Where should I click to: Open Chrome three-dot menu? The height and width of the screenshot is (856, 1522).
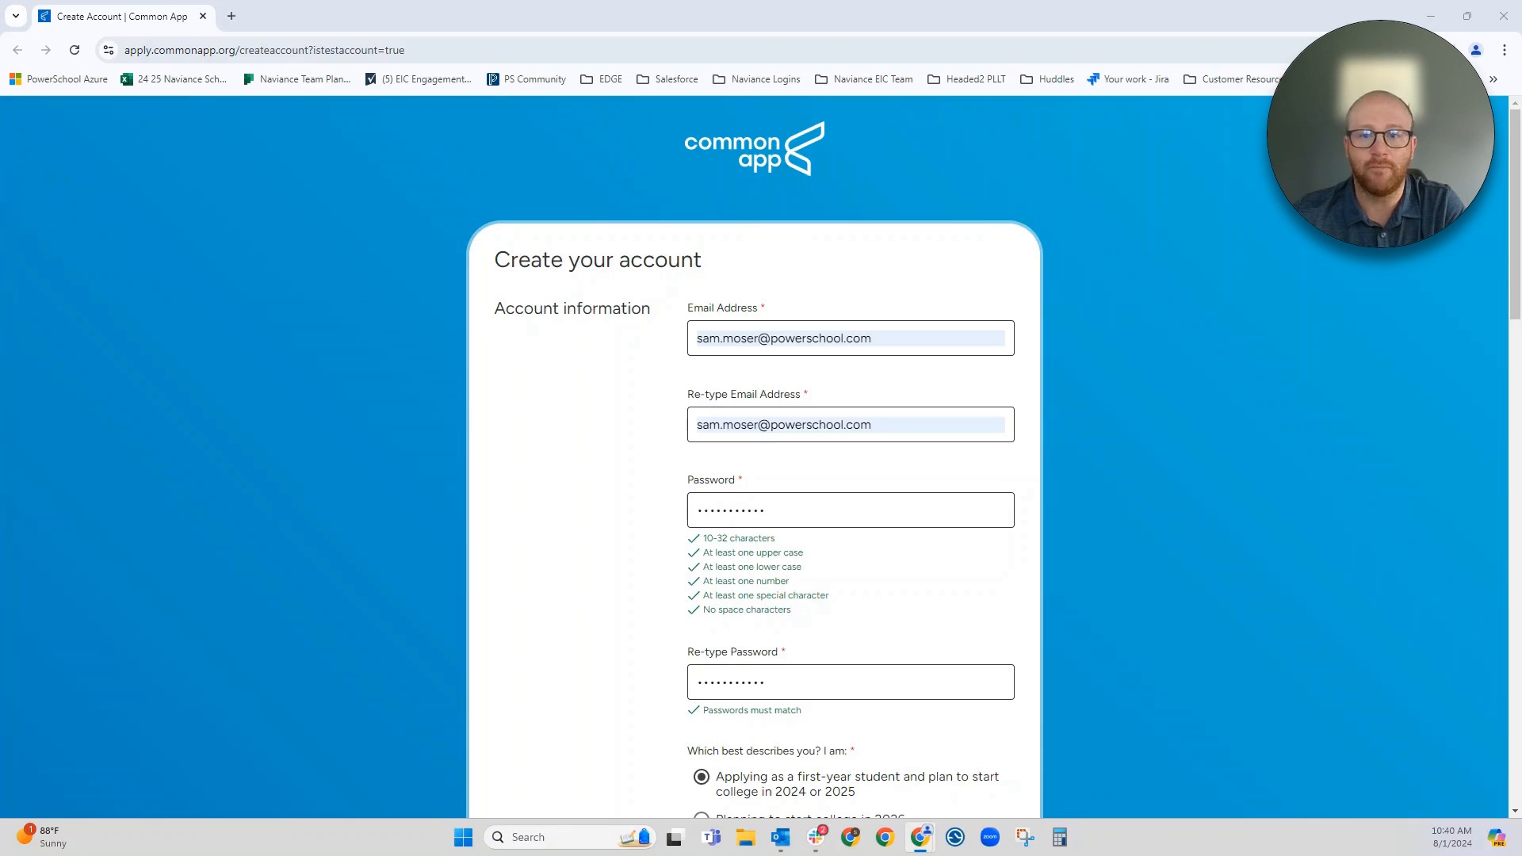[1505, 50]
